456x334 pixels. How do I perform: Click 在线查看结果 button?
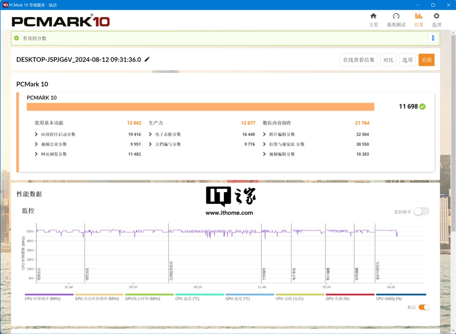point(359,60)
